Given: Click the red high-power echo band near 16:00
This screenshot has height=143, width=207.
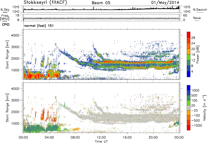Looking at the screenshot, I should pos(127,62).
